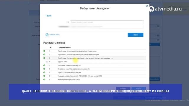Collapse the search via Свернуть поиск link
This screenshot has height=106, width=189.
pos(54,35)
